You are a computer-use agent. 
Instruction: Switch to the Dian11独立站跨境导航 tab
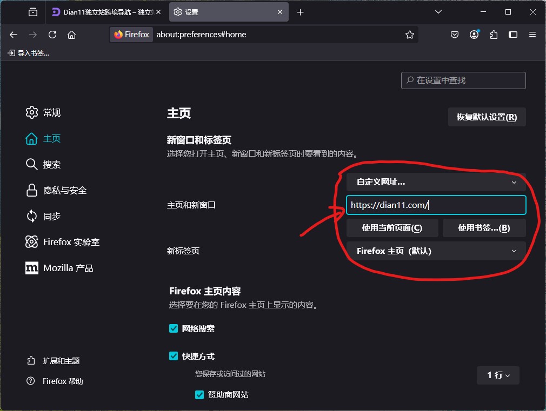click(107, 12)
